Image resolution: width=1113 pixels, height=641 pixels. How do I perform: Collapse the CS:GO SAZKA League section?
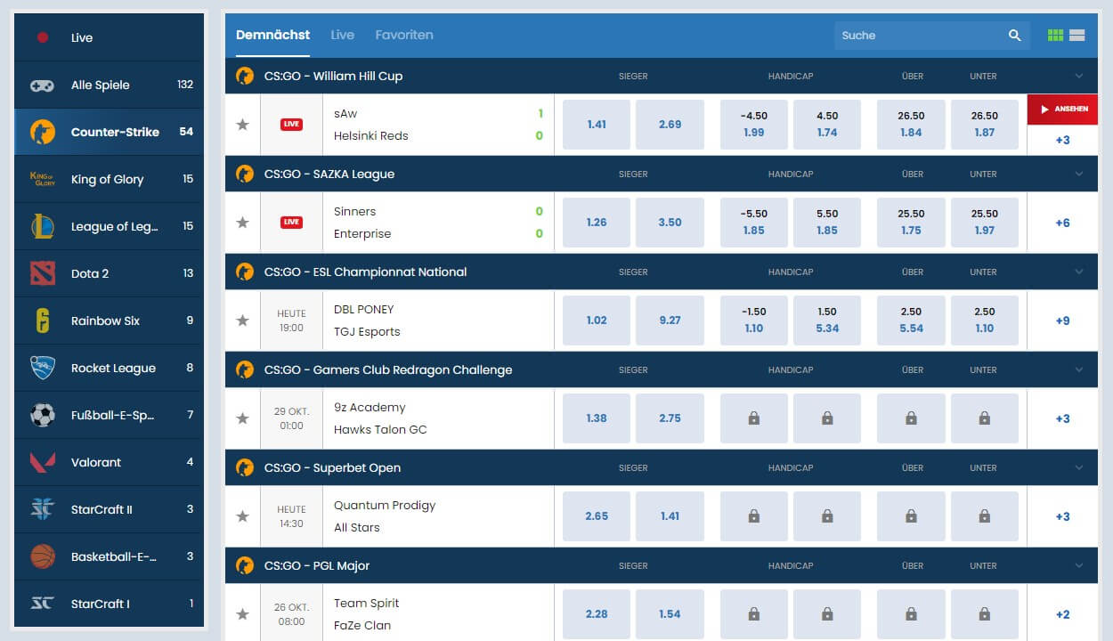tap(1079, 174)
